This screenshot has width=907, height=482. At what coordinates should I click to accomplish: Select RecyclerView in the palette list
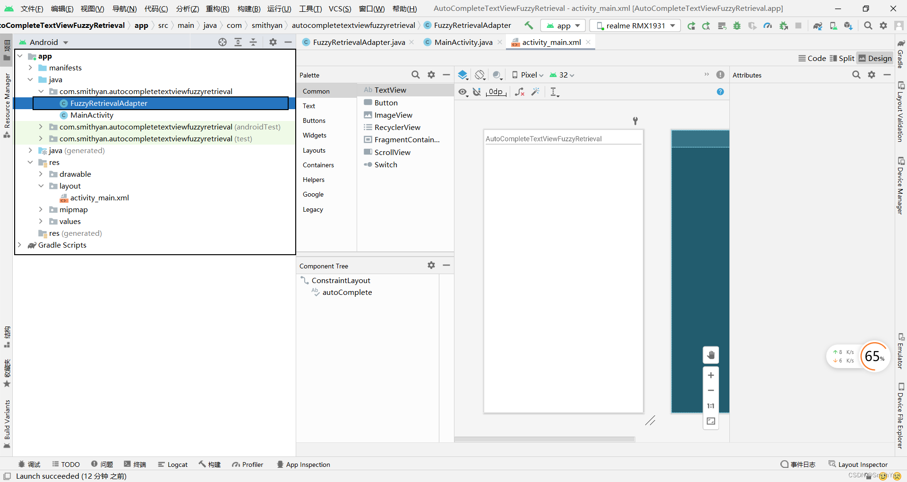coord(397,127)
